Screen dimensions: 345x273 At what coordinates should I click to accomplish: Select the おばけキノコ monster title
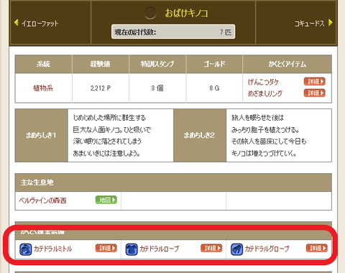(186, 13)
